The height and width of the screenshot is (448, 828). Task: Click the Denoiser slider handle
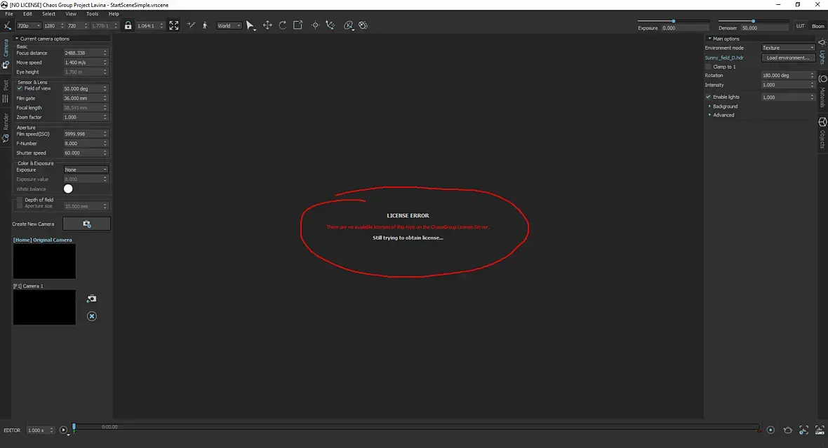(753, 21)
